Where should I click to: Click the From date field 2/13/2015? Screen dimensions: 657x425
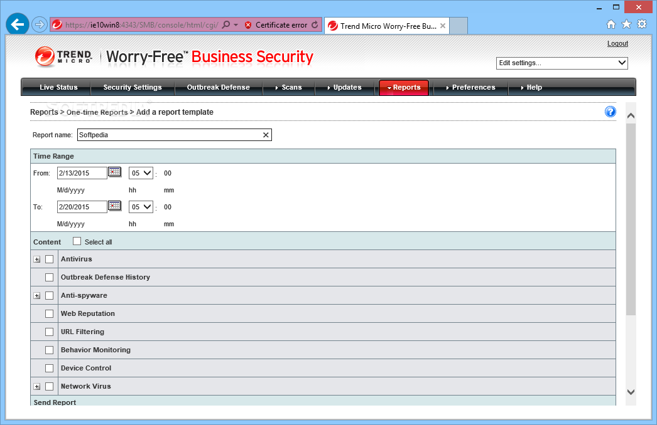82,173
